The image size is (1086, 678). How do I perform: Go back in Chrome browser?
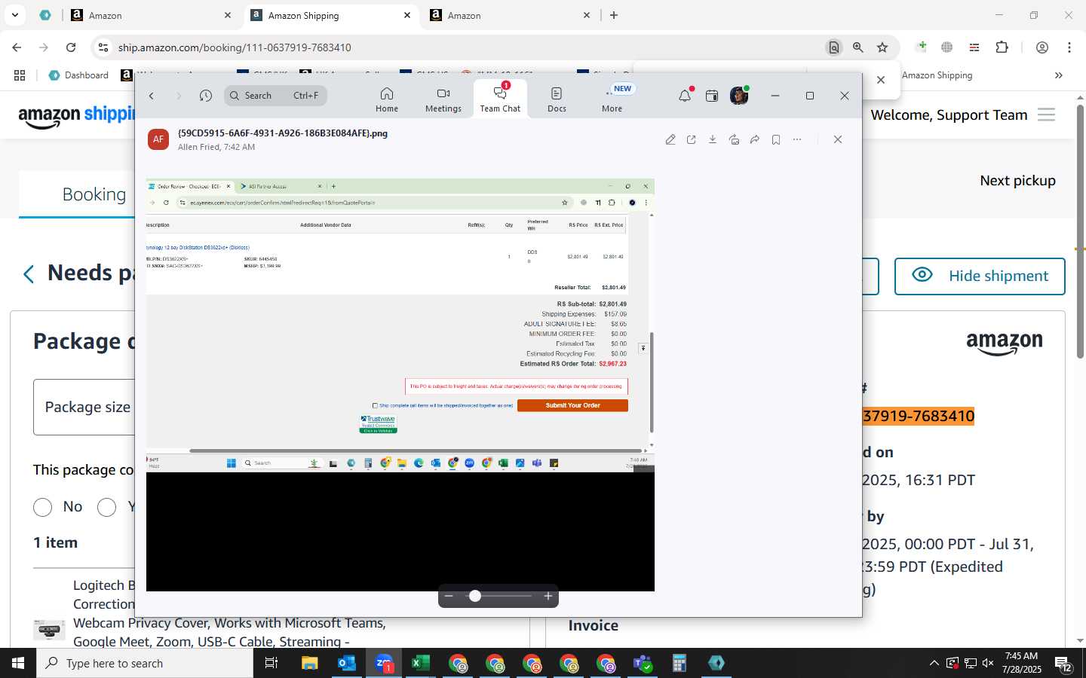(17, 47)
